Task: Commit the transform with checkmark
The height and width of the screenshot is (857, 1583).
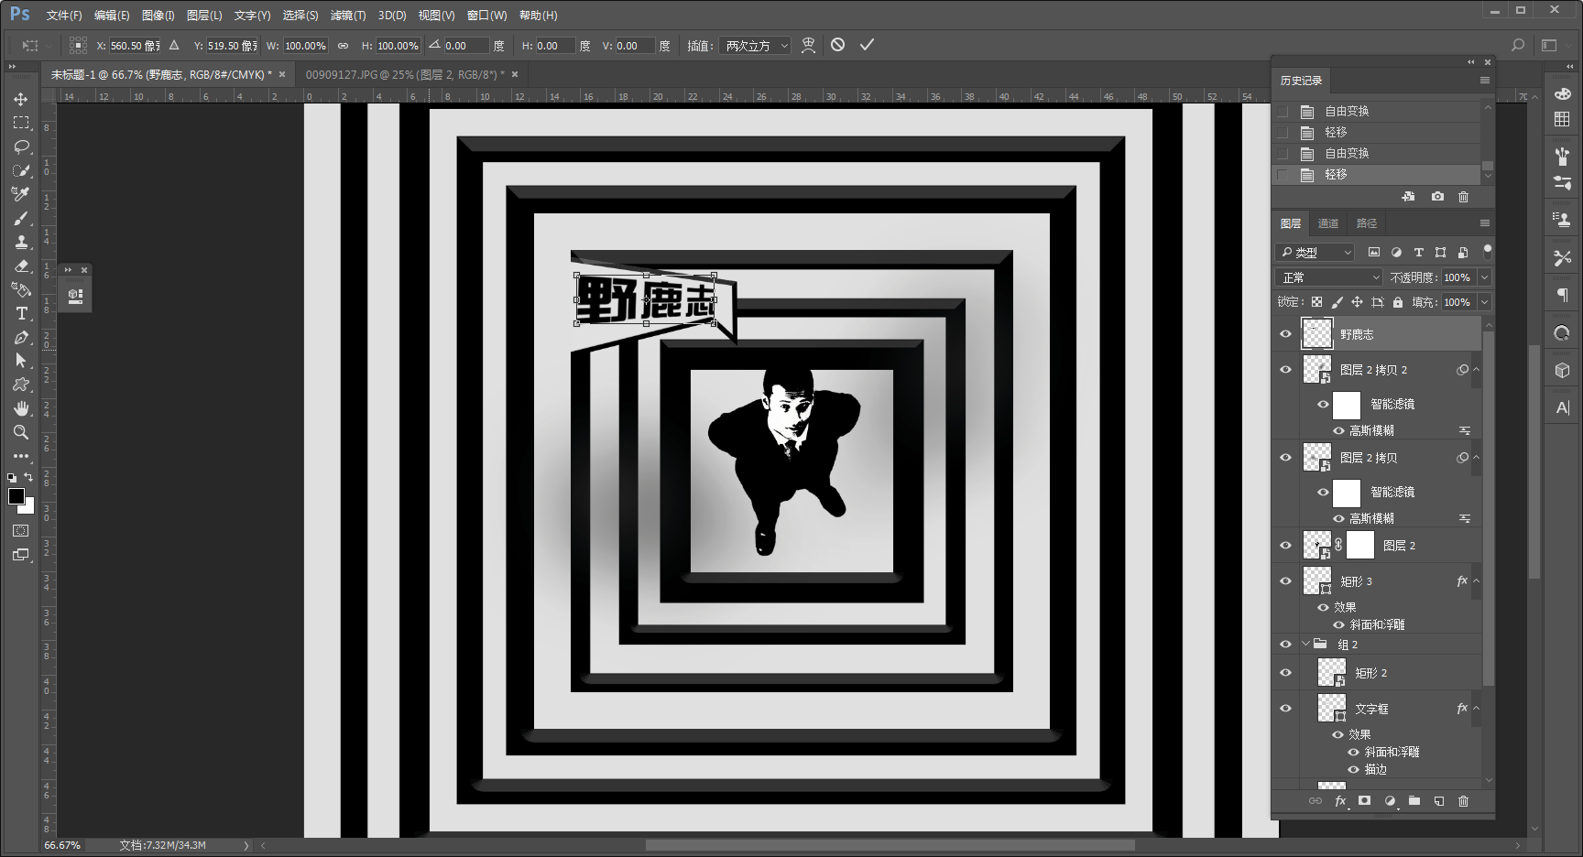Action: 867,45
